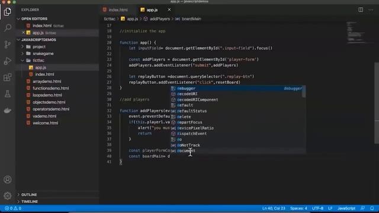The height and width of the screenshot is (213, 379).
Task: Choose decodeURI autocomplete suggestion
Action: [236, 94]
